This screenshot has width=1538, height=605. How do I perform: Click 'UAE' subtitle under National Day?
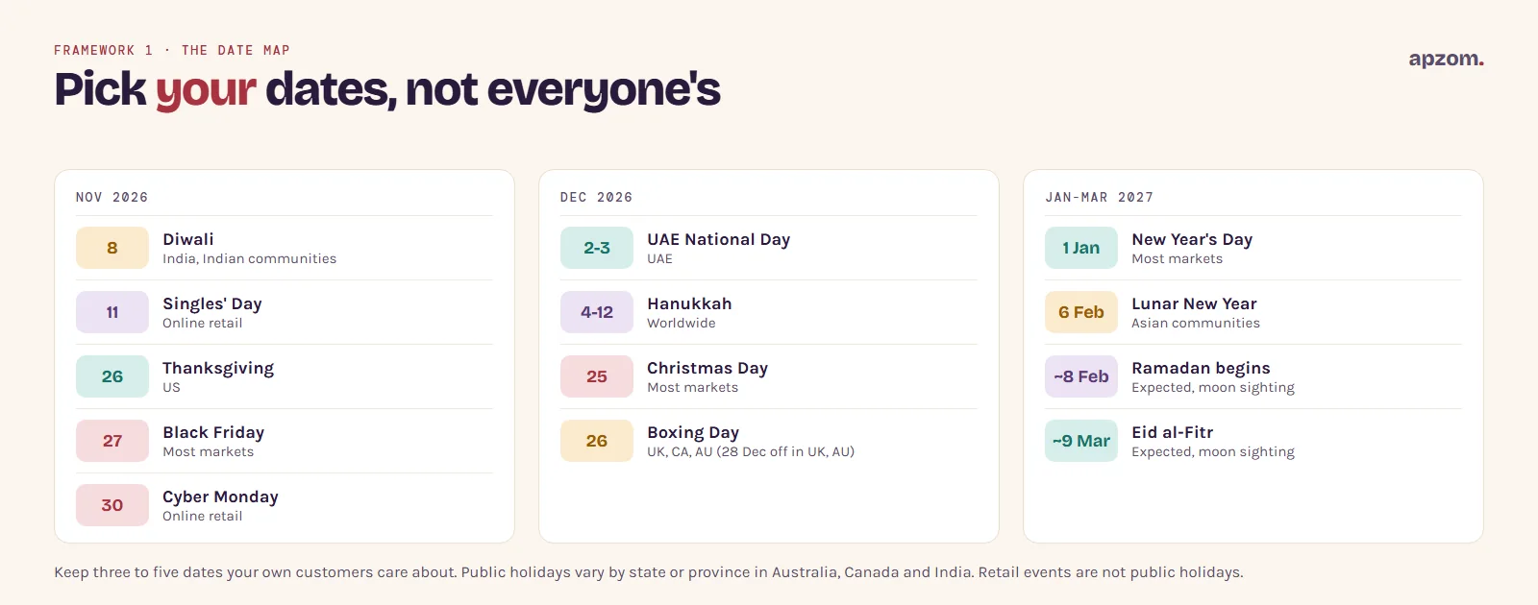point(660,258)
